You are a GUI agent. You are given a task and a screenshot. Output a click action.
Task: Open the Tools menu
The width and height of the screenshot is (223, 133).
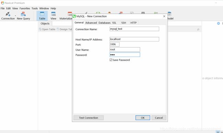click(35, 8)
